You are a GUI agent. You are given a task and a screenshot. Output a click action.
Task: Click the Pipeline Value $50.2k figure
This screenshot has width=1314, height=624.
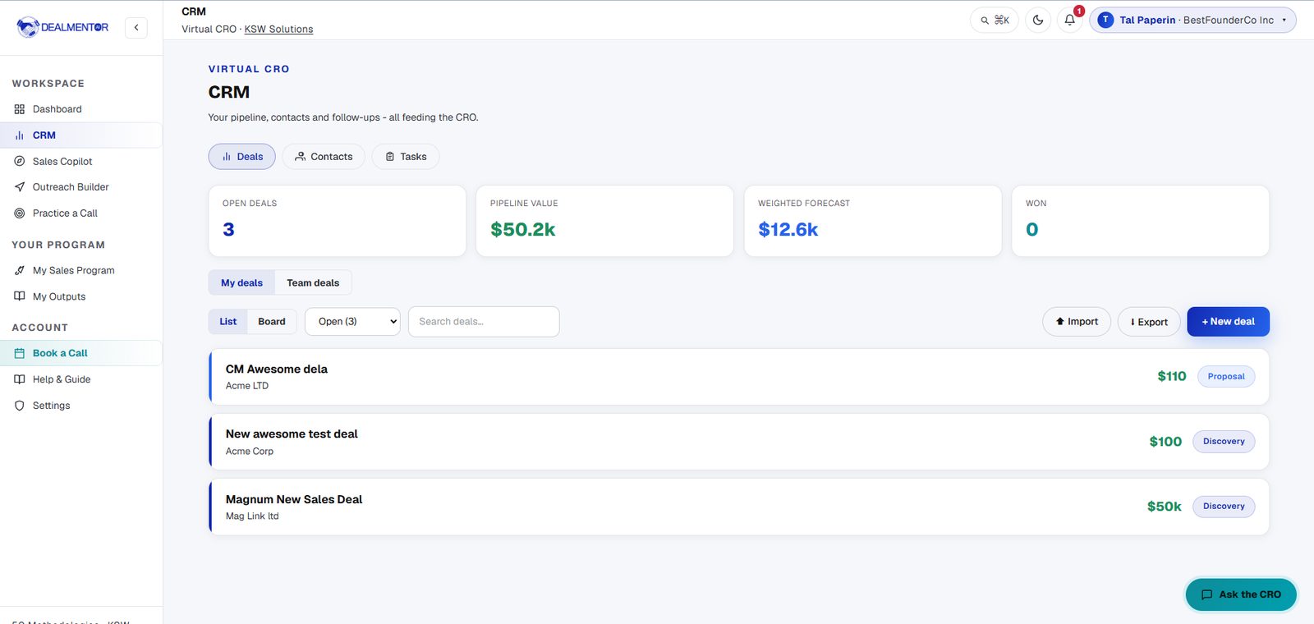point(523,230)
